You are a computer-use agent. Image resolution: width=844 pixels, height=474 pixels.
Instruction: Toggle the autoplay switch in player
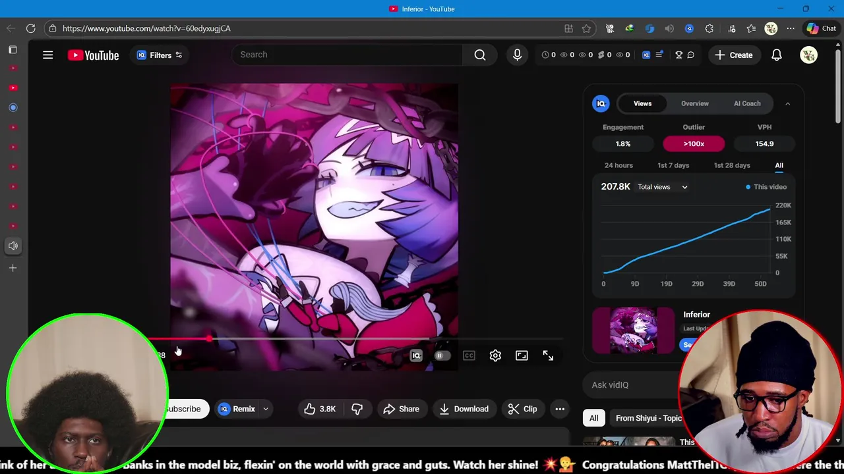click(x=442, y=355)
